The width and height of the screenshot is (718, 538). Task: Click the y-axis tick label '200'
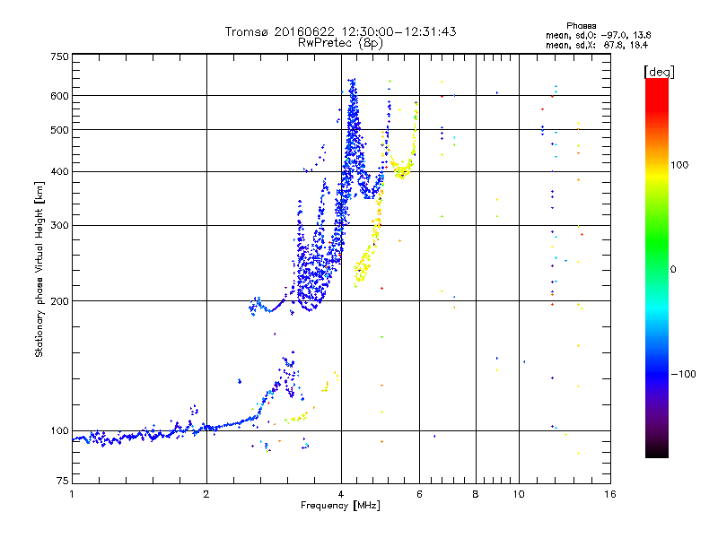pos(59,301)
